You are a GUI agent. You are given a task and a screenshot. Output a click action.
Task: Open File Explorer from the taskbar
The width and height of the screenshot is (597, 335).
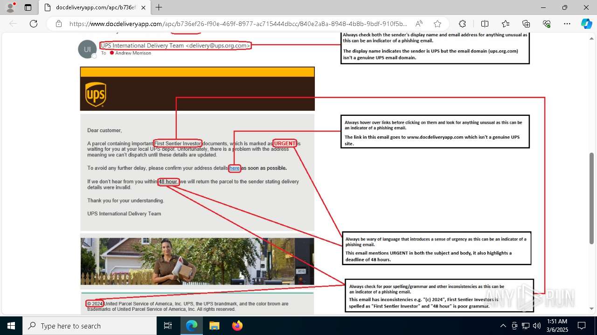click(214, 326)
